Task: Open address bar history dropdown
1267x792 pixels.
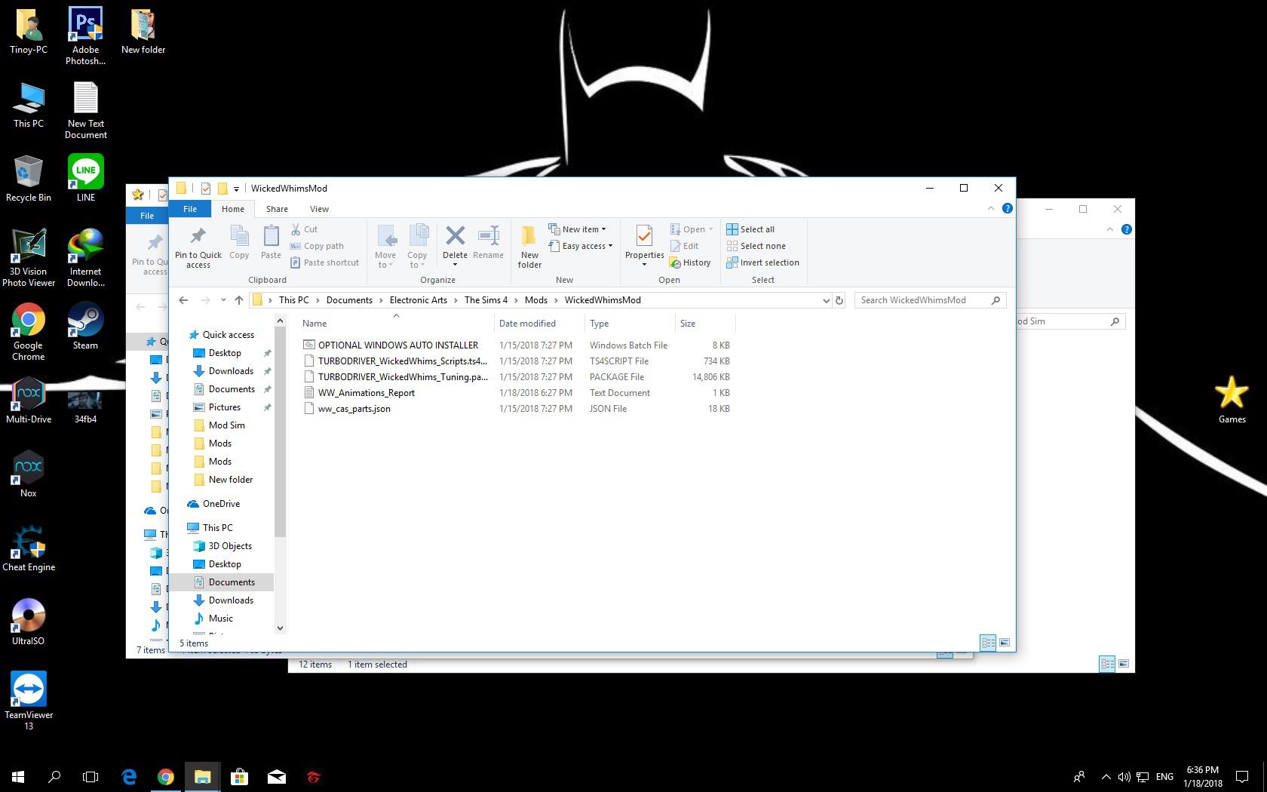Action: 826,300
